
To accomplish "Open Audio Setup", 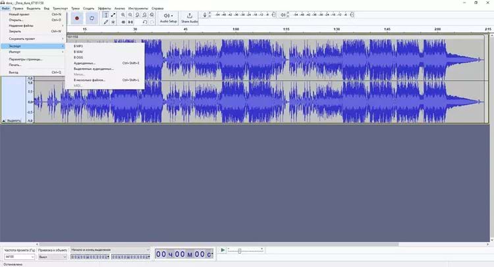I will [x=169, y=18].
